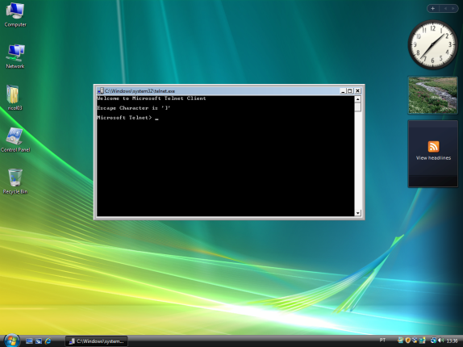This screenshot has height=347, width=463.
Task: Click the volume speaker tray icon
Action: point(441,341)
